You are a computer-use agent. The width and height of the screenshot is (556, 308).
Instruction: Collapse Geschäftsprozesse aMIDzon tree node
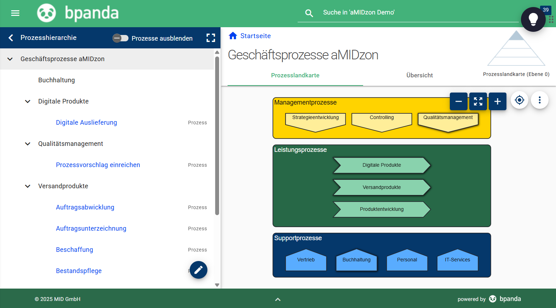[x=10, y=59]
